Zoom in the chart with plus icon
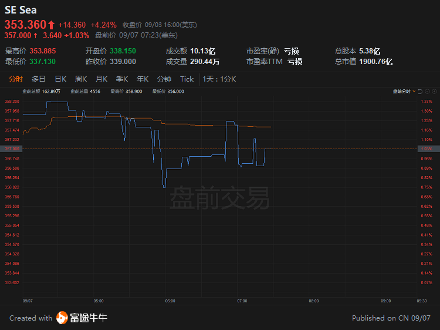 pos(435,92)
